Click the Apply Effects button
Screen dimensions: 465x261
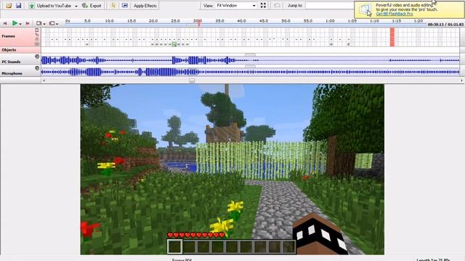[145, 6]
